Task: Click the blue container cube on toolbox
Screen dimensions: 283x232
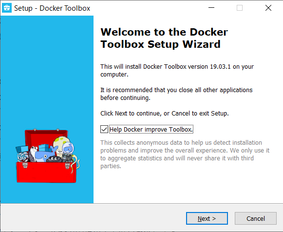Action: coord(22,149)
